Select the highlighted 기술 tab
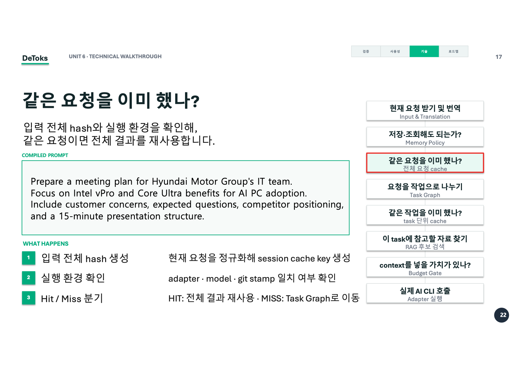This screenshot has height=369, width=521. pyautogui.click(x=424, y=51)
